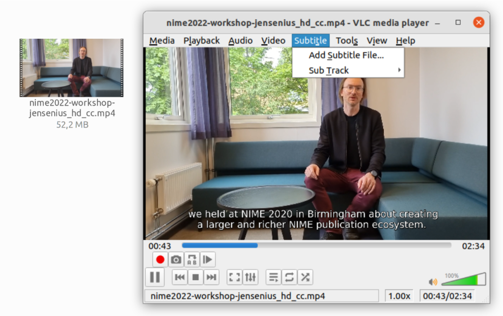
Task: Open the Playback menu
Action: coord(201,41)
